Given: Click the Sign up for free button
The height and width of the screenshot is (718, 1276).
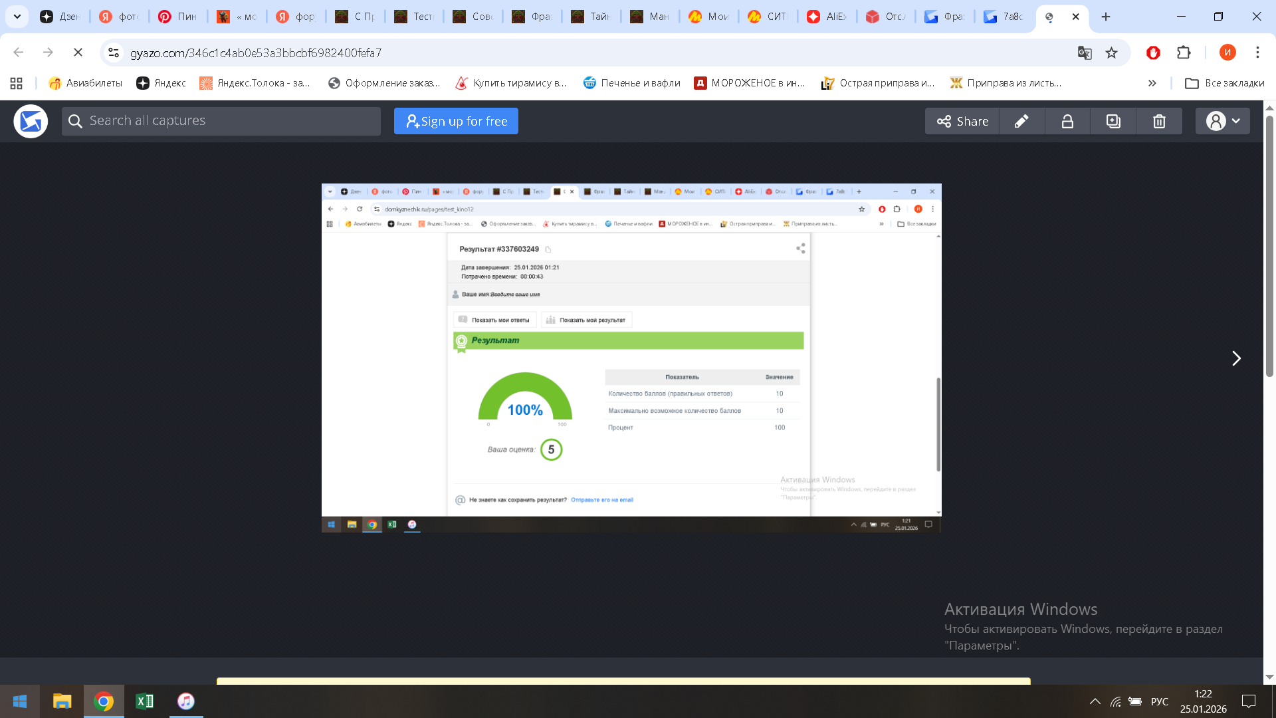Looking at the screenshot, I should tap(456, 121).
